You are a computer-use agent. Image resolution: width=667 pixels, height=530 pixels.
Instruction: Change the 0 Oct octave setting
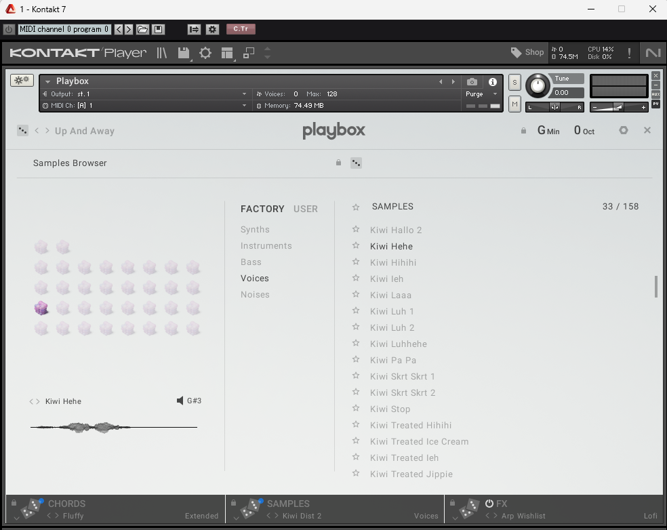584,130
